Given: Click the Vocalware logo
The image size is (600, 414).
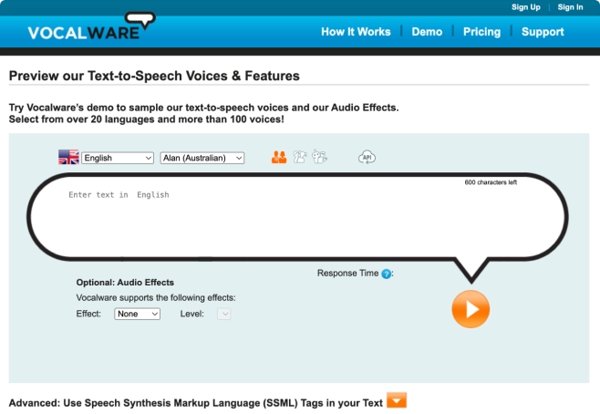Looking at the screenshot, I should (x=91, y=26).
